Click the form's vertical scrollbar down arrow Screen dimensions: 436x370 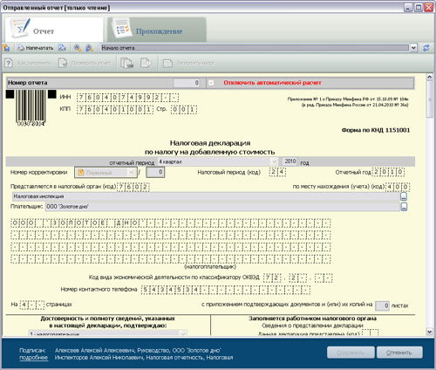(430, 332)
